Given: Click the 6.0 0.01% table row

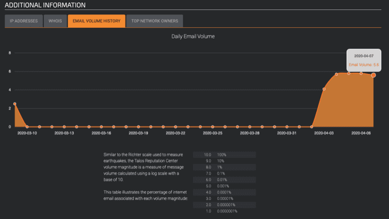Looking at the screenshot, I should (225, 180).
